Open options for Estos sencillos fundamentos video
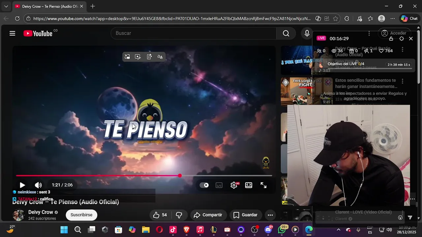This screenshot has height=237, width=422. [x=403, y=81]
